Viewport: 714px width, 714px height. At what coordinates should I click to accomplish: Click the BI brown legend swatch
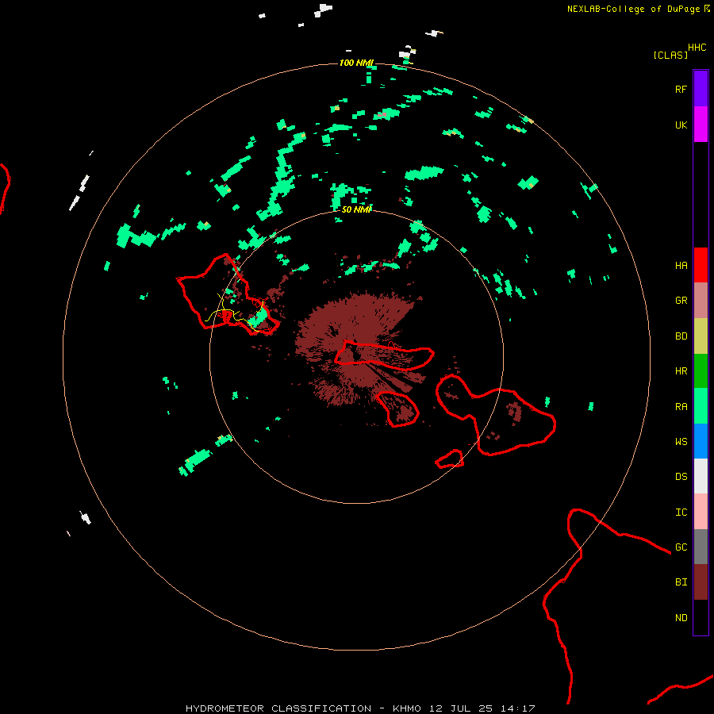[x=701, y=582]
